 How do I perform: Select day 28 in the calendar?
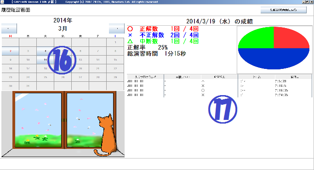(98, 77)
